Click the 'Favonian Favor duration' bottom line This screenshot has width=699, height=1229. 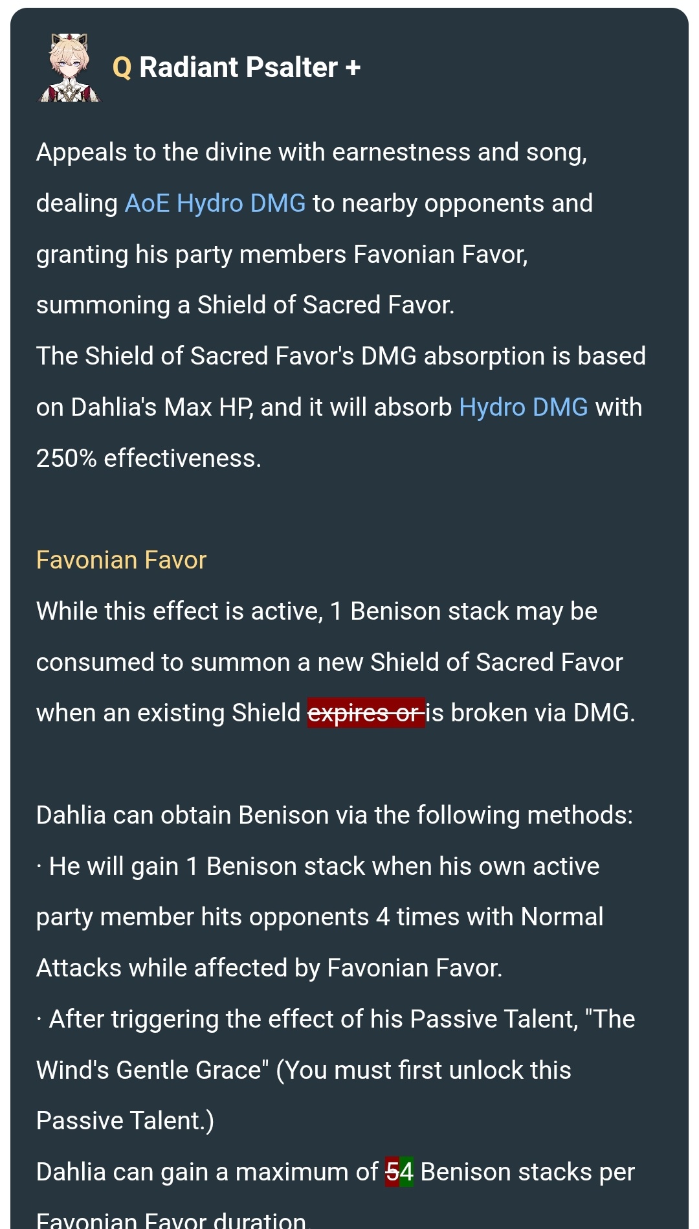(x=171, y=1220)
